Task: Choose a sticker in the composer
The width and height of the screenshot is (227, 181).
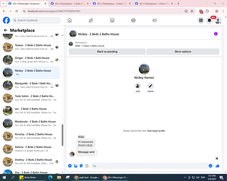Action: (81, 166)
